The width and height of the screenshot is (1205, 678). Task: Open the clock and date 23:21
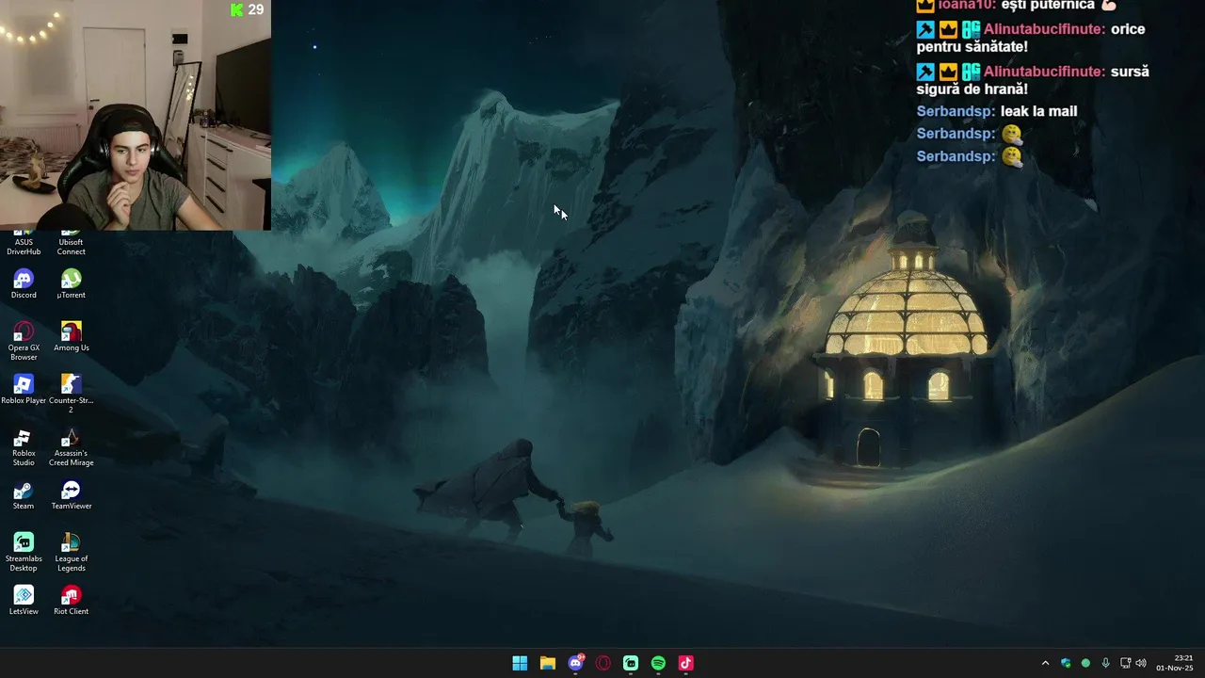[1175, 663]
